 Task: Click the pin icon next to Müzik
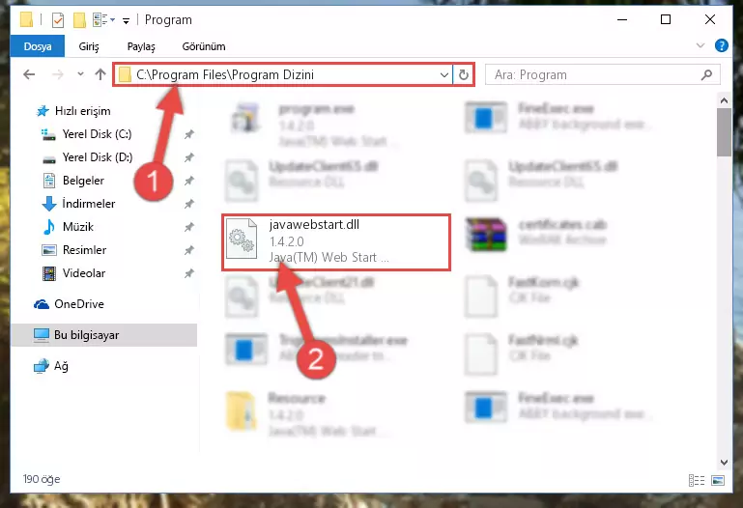tap(189, 227)
